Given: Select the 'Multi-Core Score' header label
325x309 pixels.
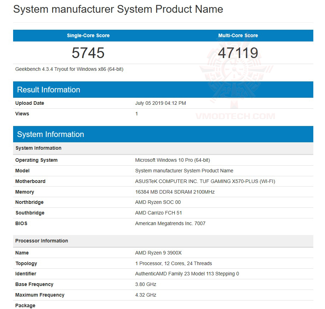Looking at the screenshot, I should point(238,35).
